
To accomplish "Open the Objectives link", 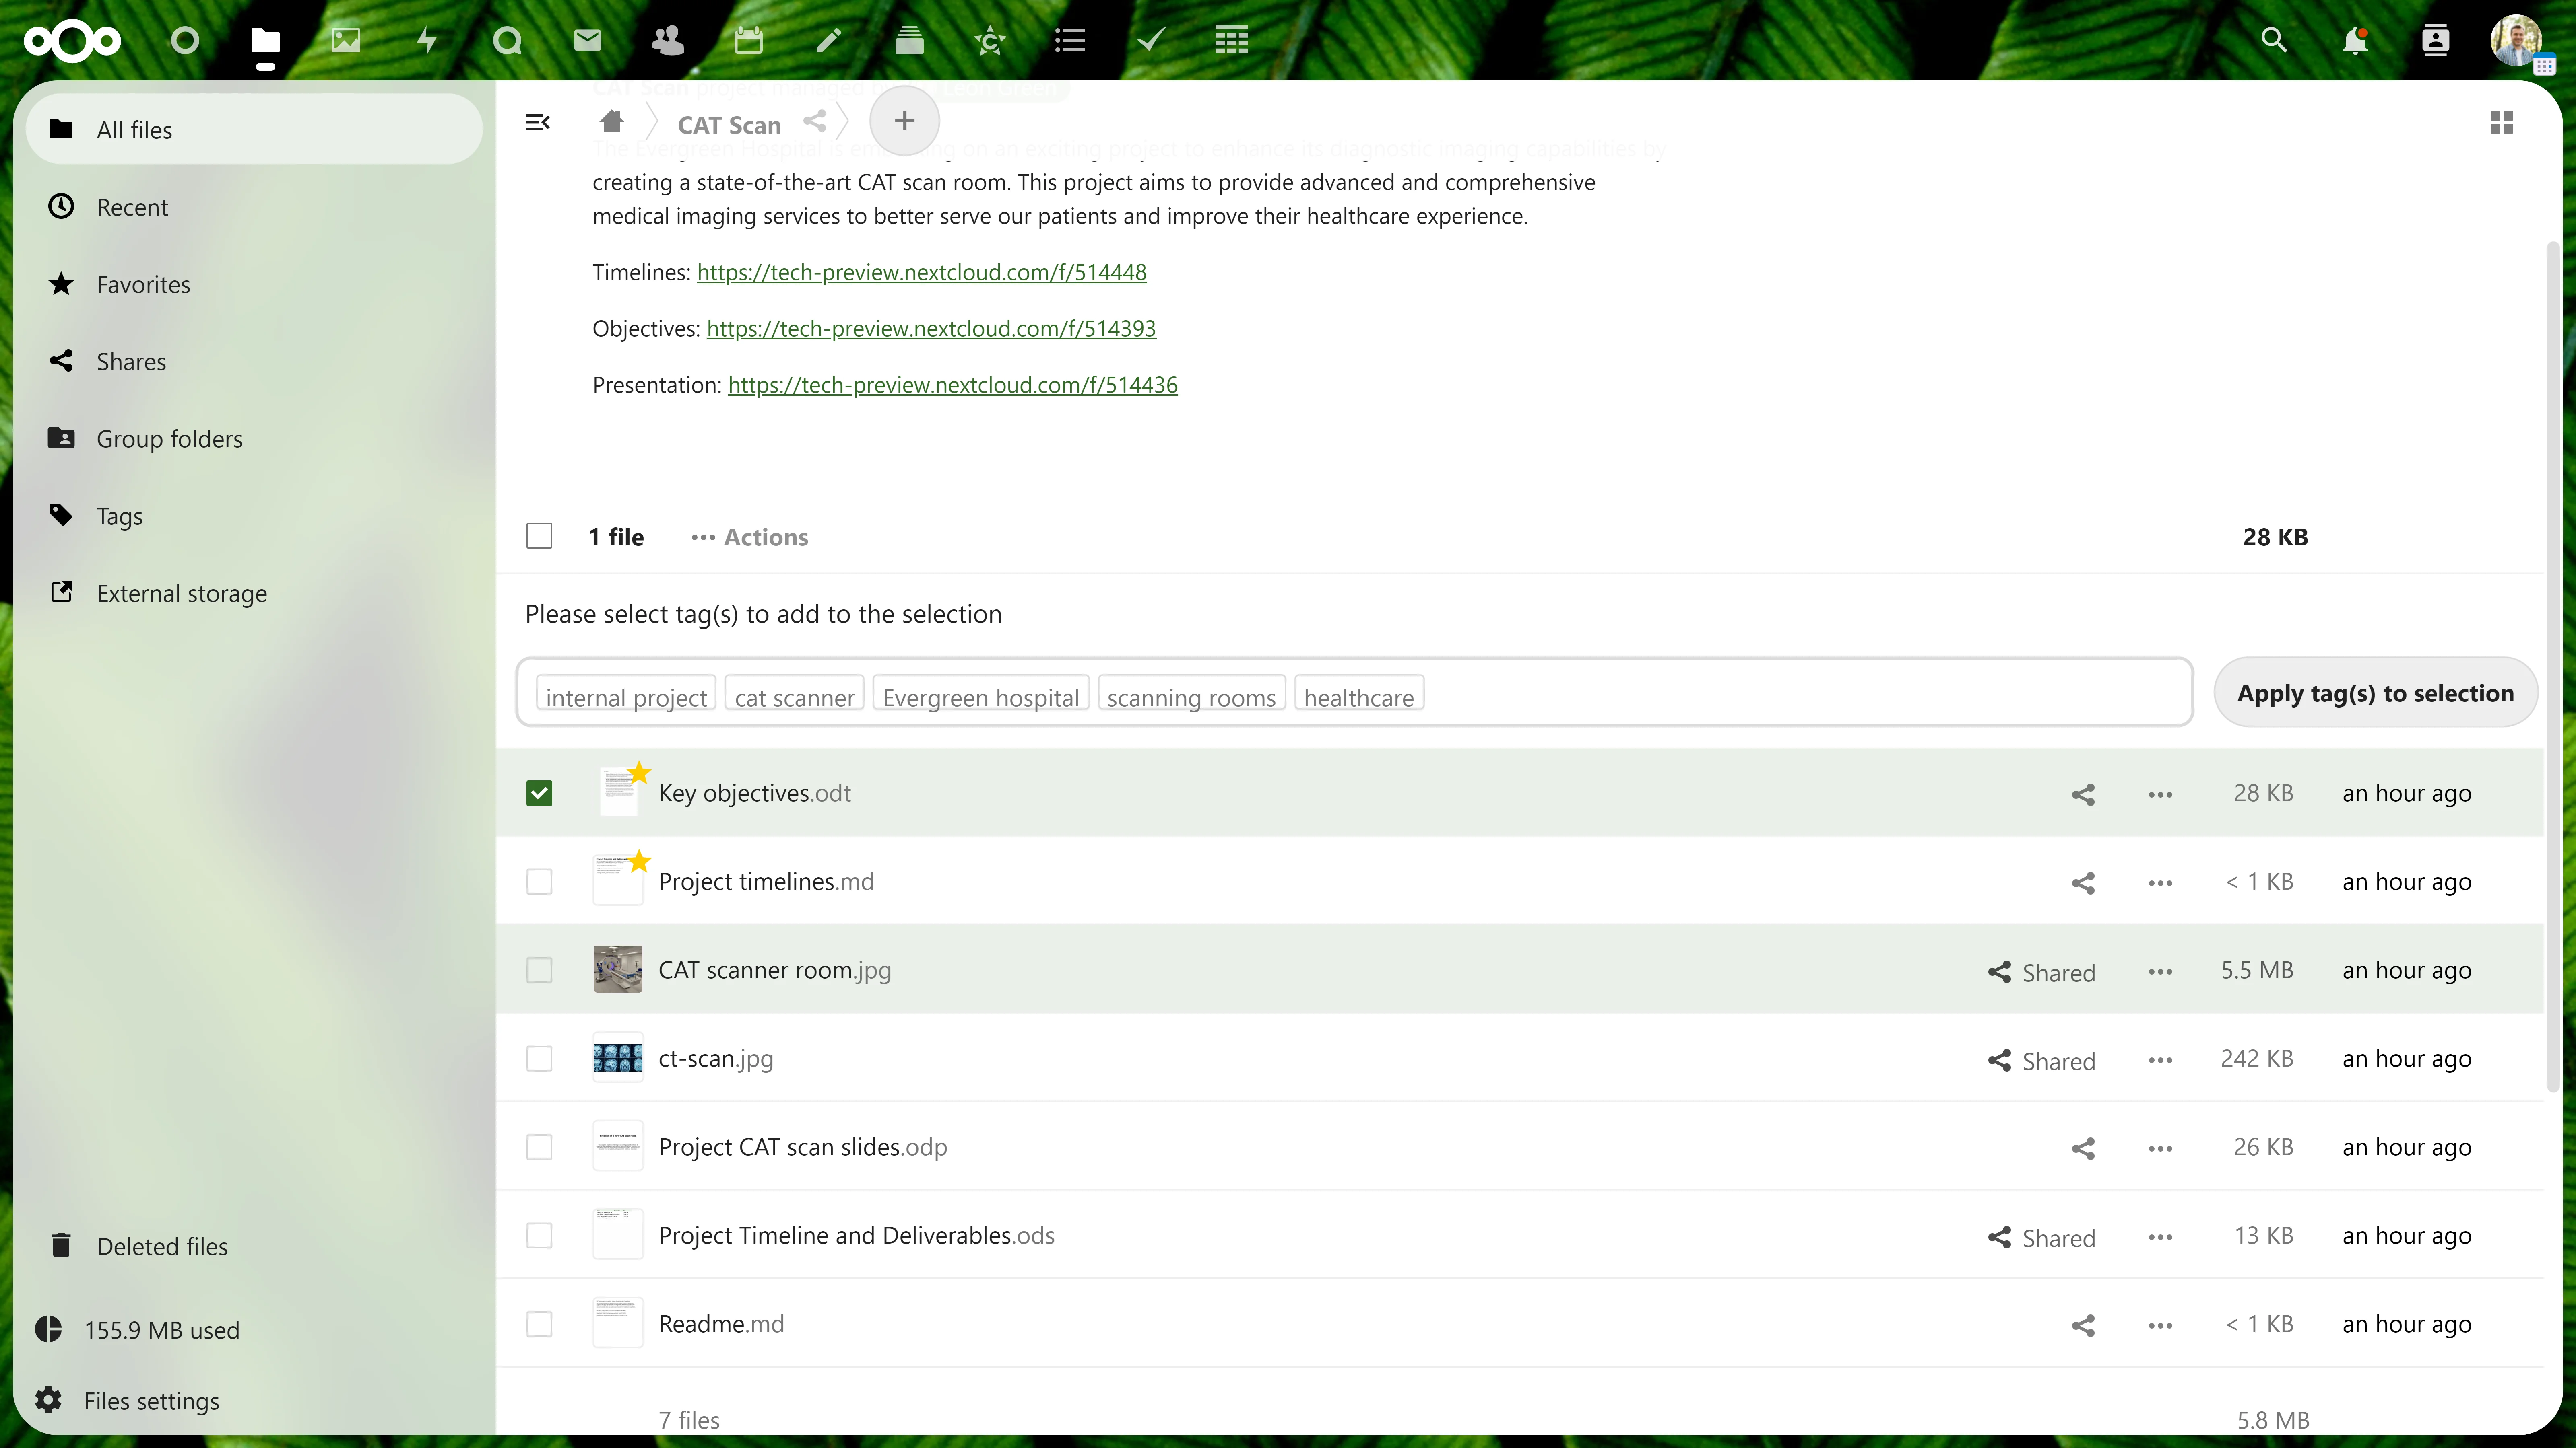I will pyautogui.click(x=931, y=328).
